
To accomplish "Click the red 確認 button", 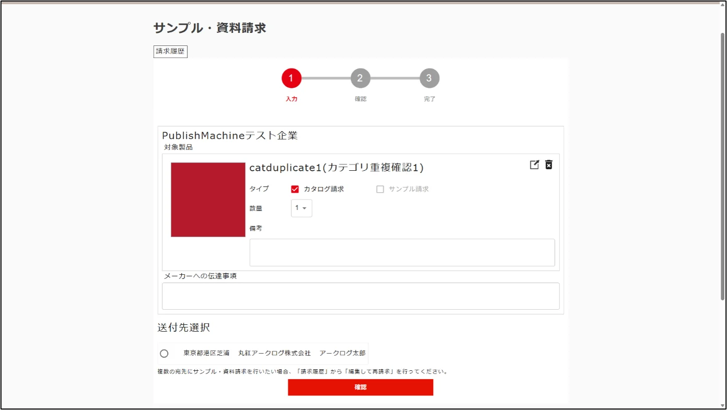I will point(360,387).
